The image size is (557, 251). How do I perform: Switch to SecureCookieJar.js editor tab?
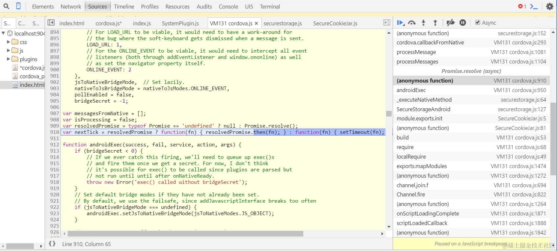tap(335, 23)
